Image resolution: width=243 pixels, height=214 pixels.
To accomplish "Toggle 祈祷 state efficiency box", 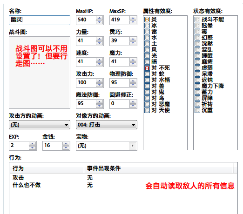I will tap(197, 104).
